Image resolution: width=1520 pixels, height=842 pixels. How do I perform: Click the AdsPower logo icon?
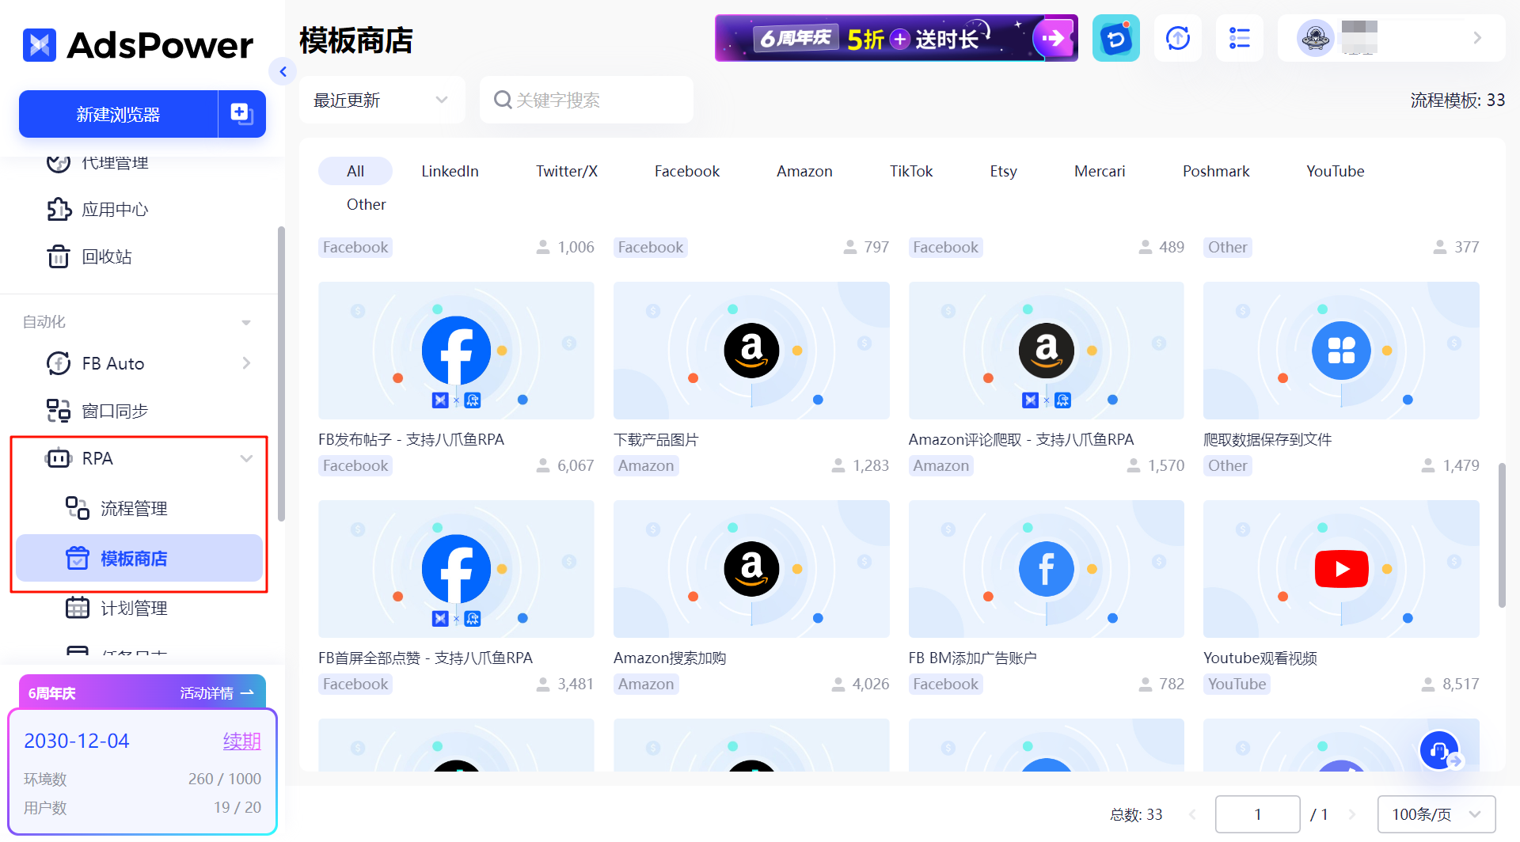pos(39,45)
